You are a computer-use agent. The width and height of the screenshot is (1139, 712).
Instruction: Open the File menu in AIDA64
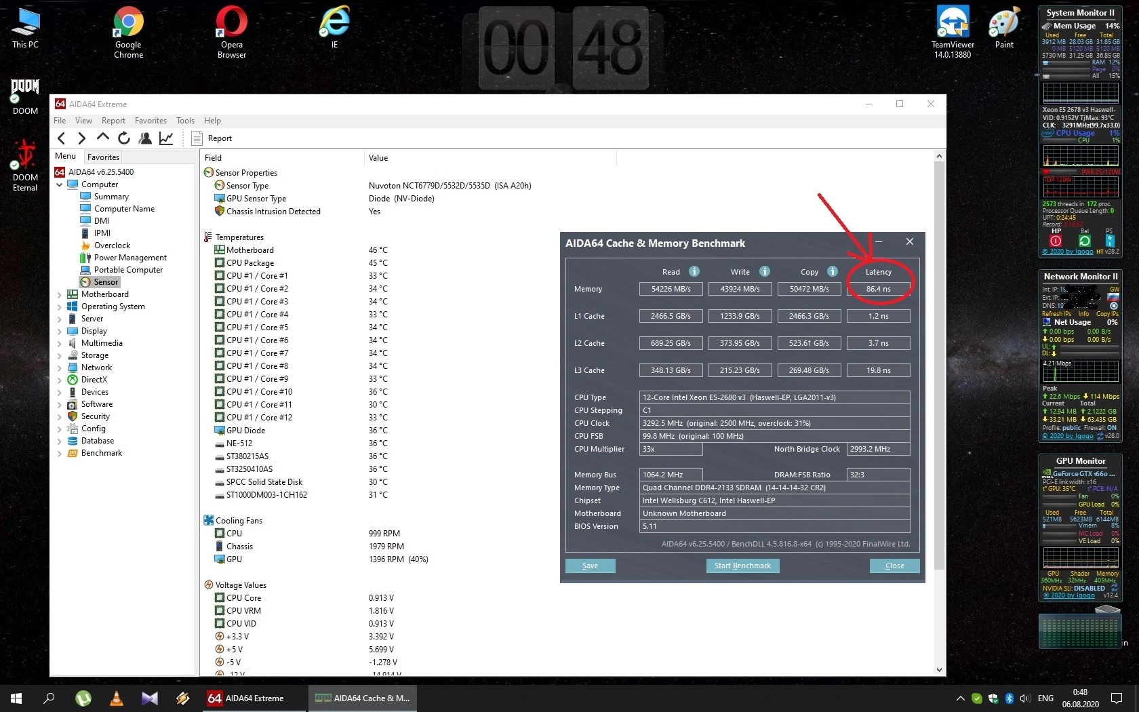(x=60, y=121)
